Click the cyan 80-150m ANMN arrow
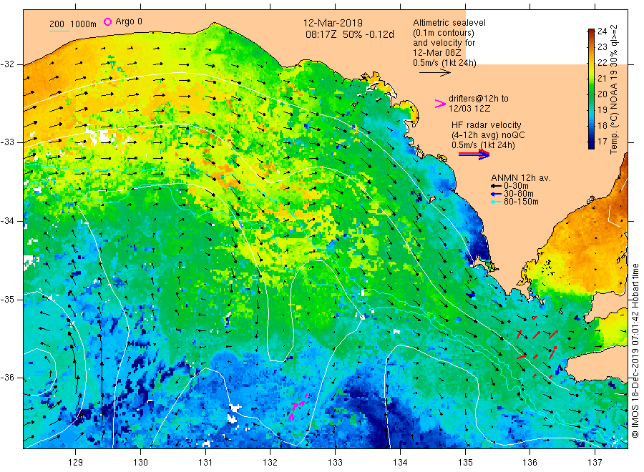644x472 pixels. point(497,202)
